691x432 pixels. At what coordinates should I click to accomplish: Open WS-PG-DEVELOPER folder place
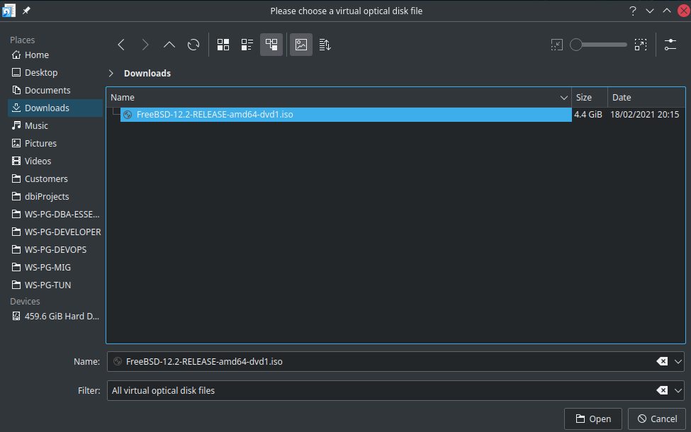55,232
